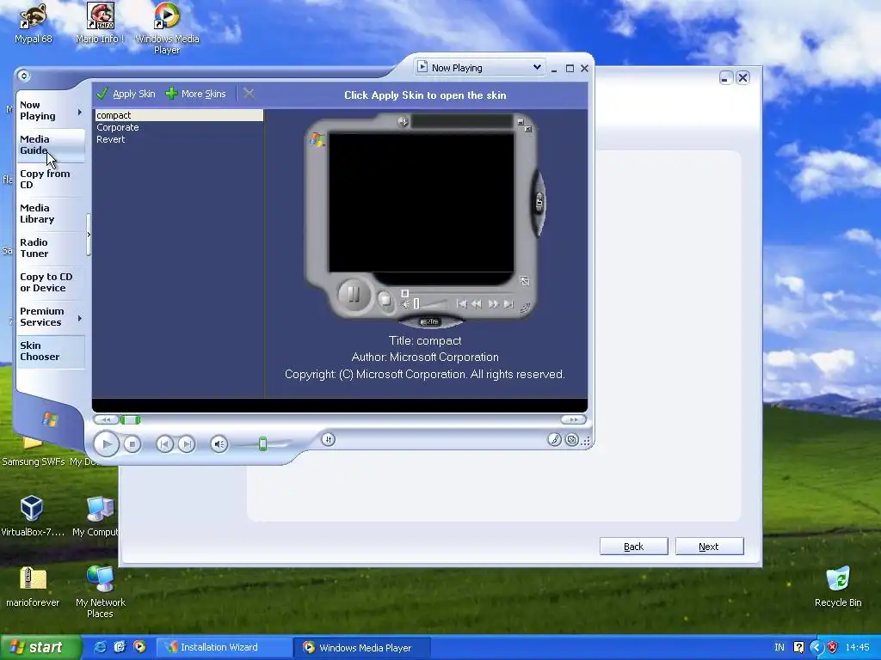
Task: Select the compact skin in the list
Action: (179, 115)
